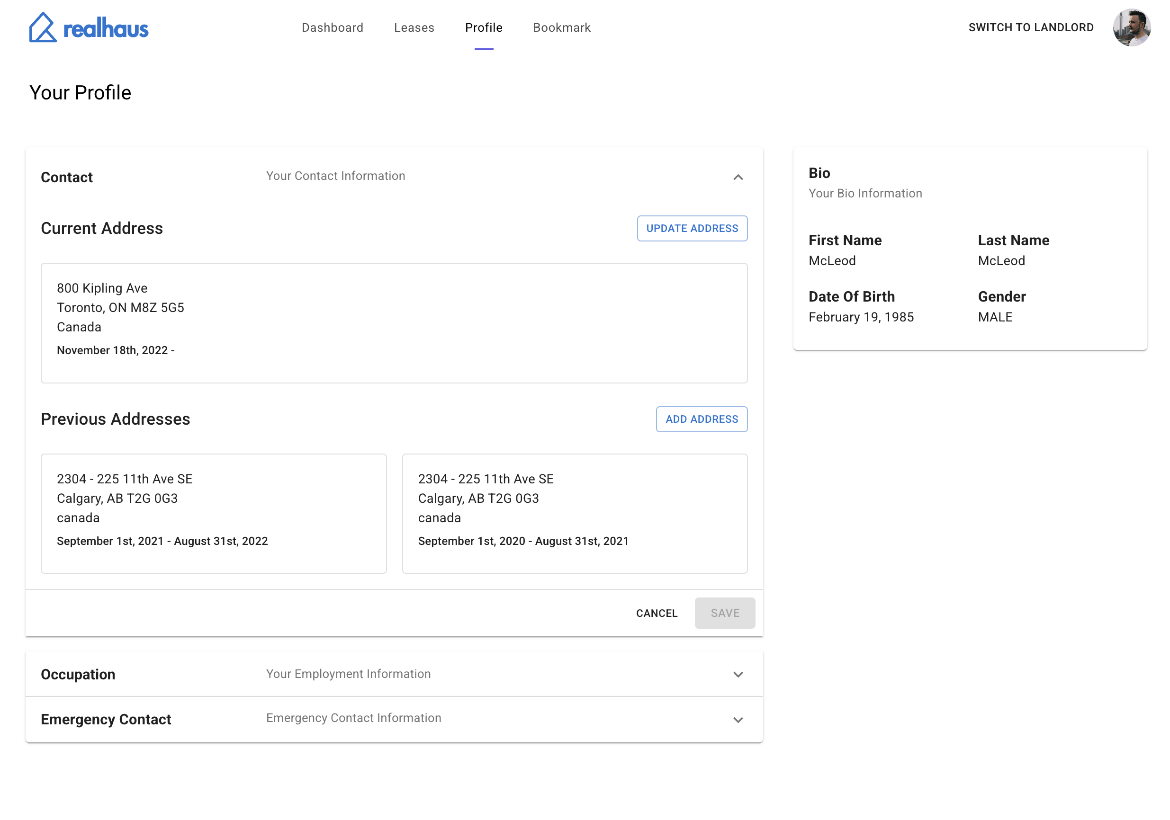1170x820 pixels.
Task: Select the 800 Kipling Ave address card
Action: coord(394,323)
